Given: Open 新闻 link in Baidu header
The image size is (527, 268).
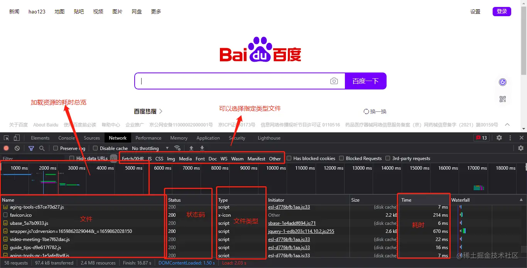Looking at the screenshot, I should [14, 12].
